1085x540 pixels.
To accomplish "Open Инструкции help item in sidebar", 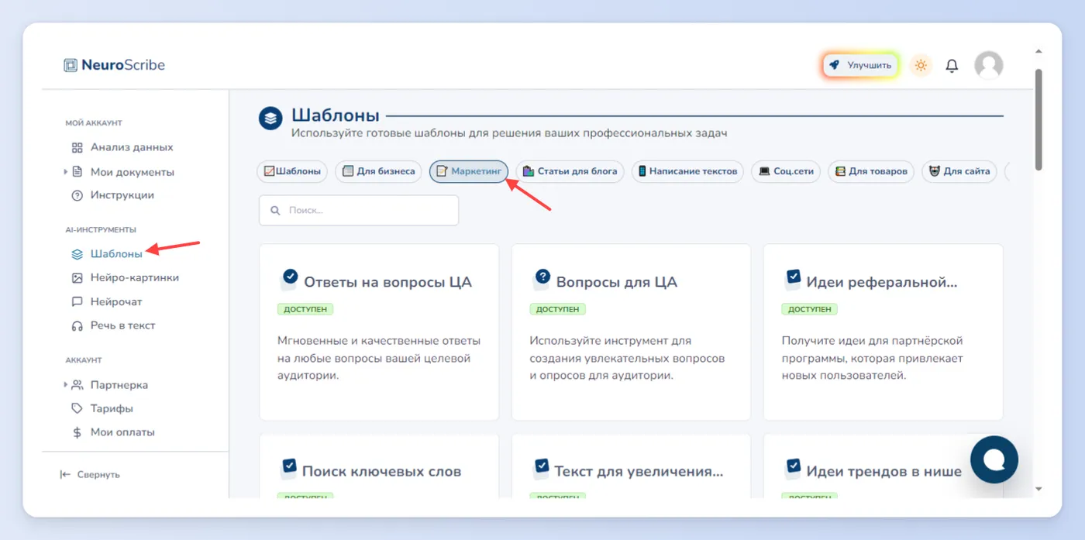I will tap(112, 195).
